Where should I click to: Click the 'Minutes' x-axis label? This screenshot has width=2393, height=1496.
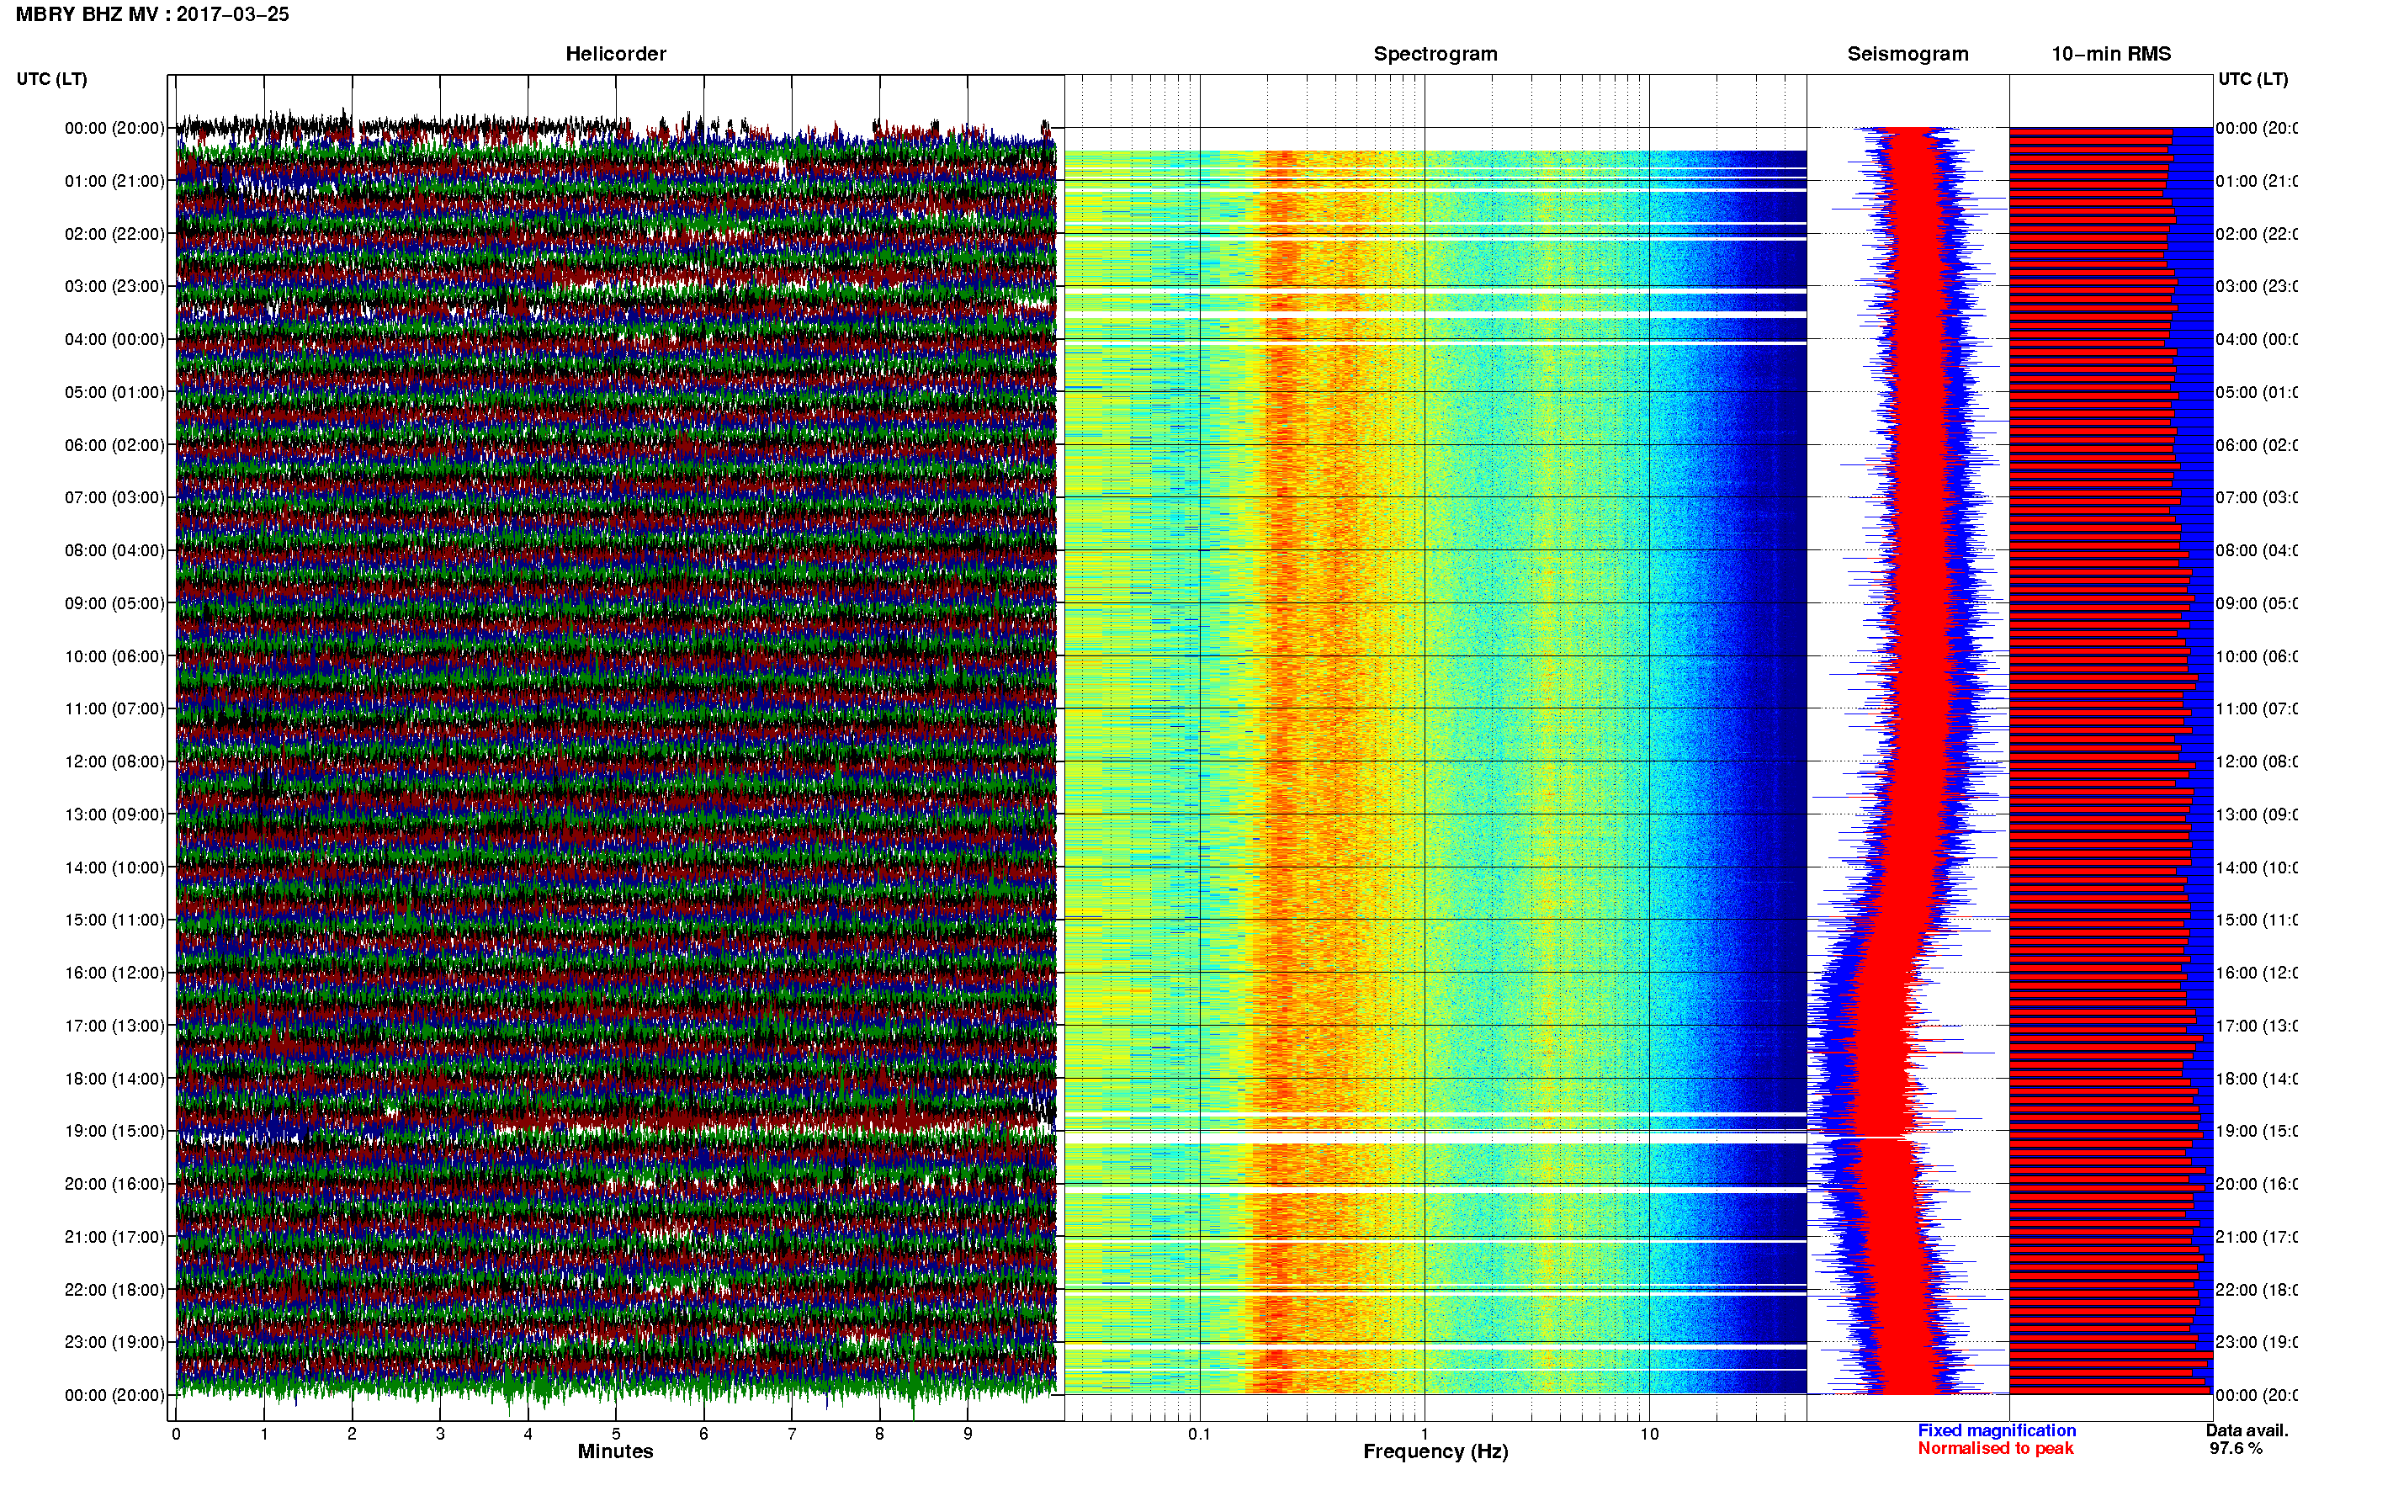615,1451
